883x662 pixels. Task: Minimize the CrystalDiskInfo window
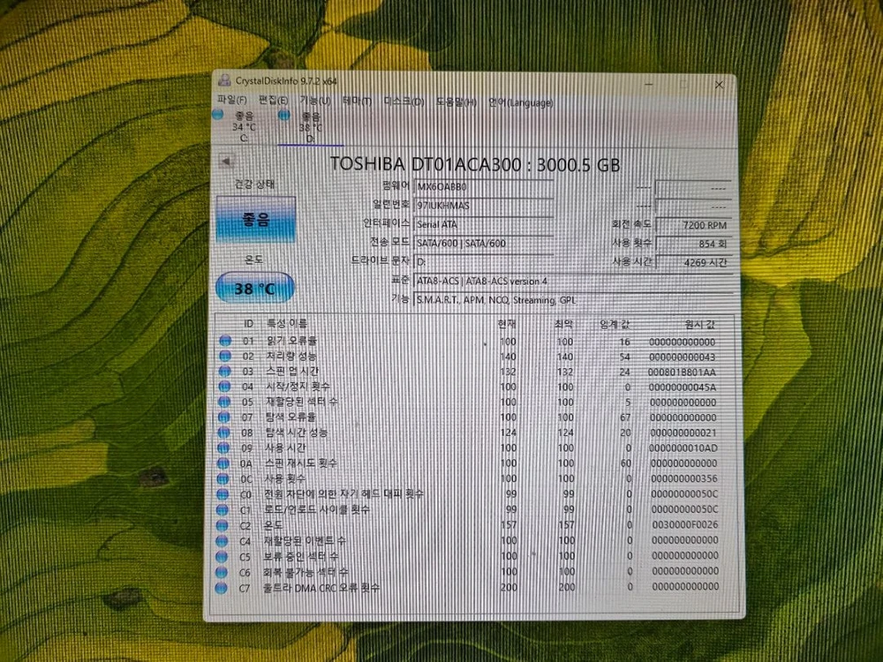(649, 84)
